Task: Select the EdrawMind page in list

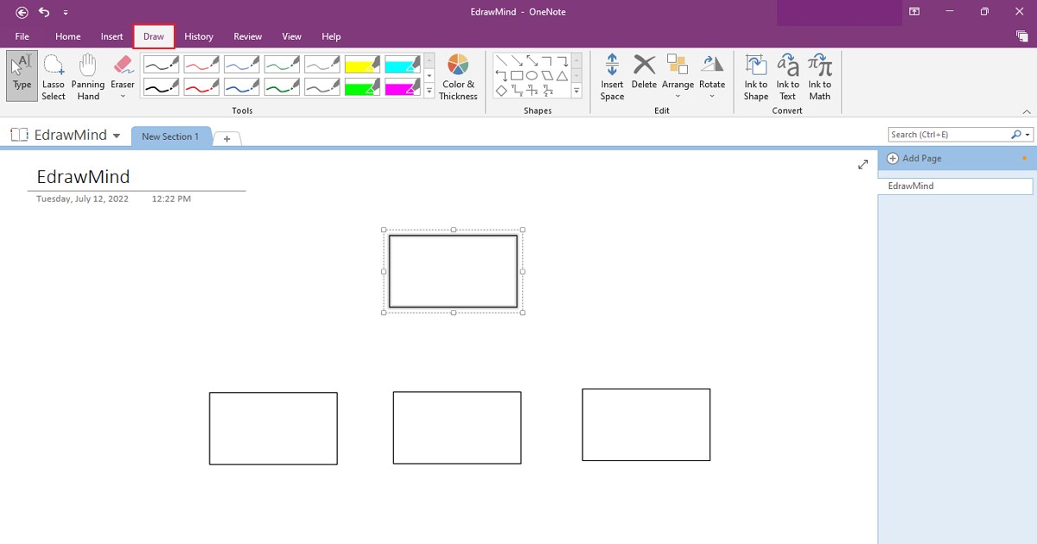Action: pos(956,186)
